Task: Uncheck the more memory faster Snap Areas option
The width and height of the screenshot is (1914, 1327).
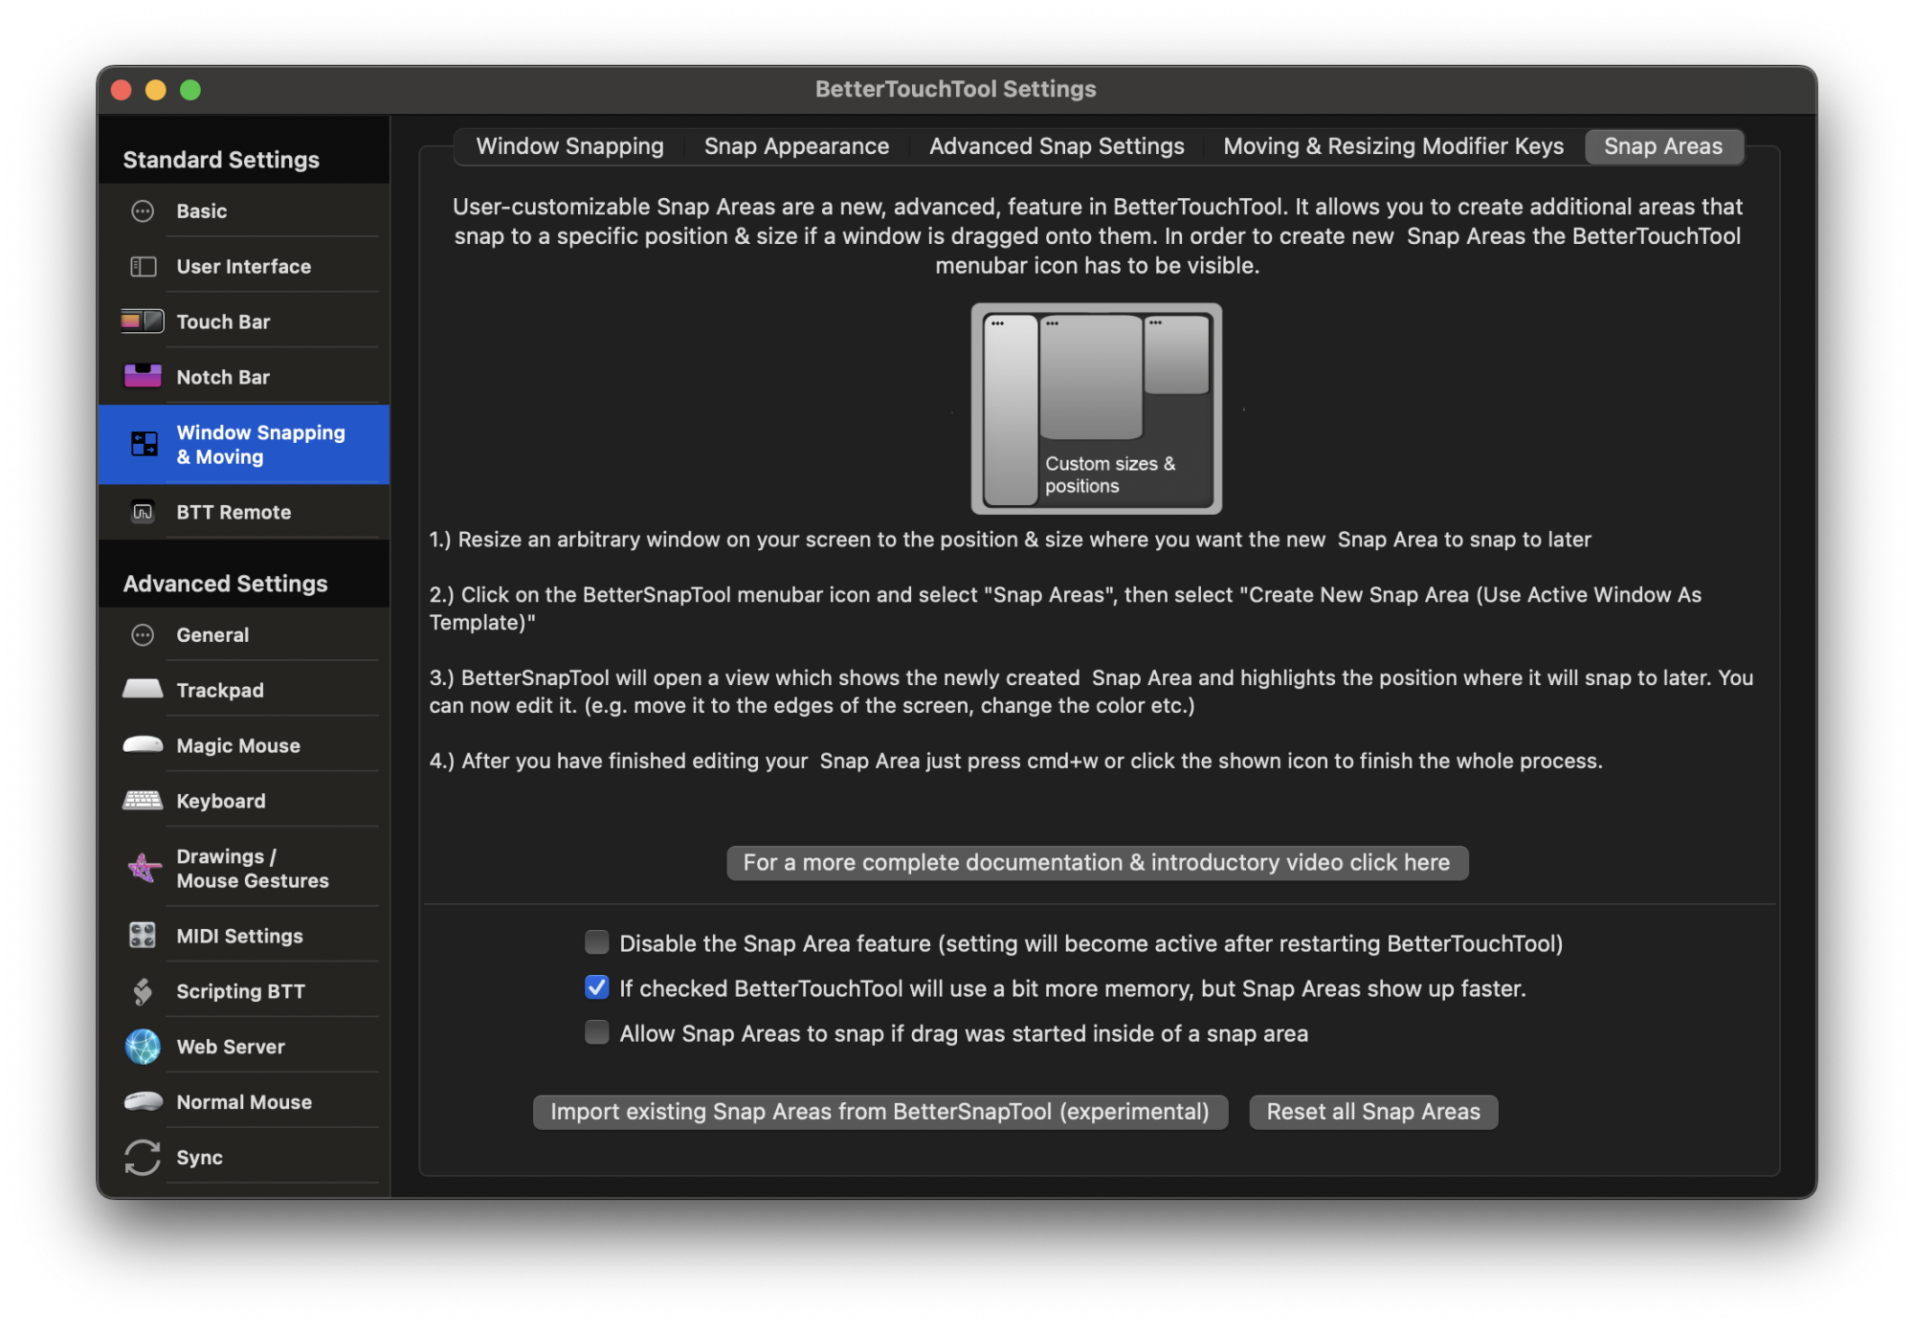Action: (596, 987)
